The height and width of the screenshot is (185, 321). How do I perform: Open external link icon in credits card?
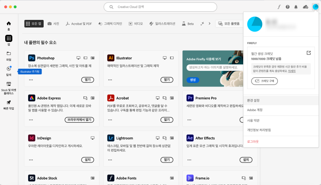pos(308,53)
